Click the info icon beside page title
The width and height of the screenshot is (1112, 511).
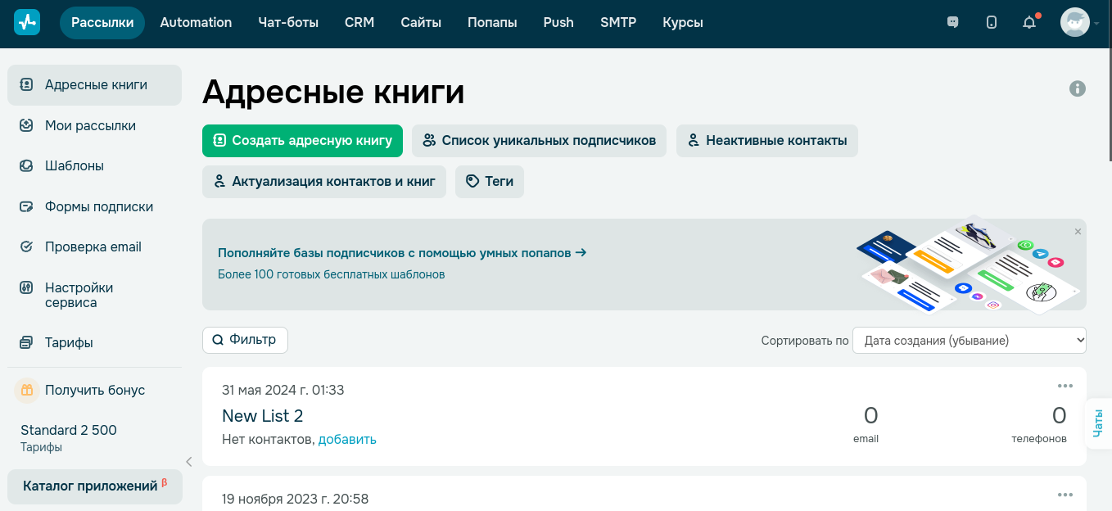coord(1078,88)
